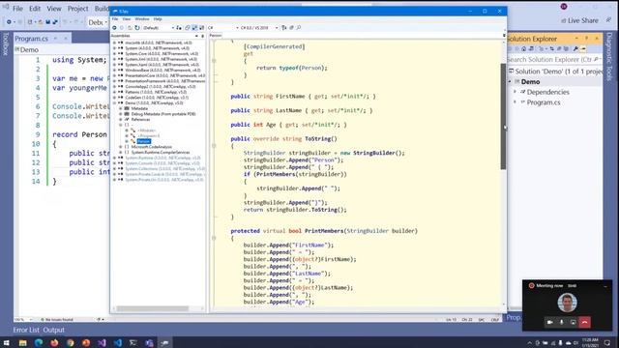Click the Windows Start button

(7, 342)
